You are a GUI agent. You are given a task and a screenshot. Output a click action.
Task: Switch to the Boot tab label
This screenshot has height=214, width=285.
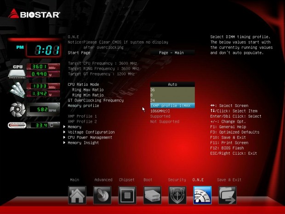(x=148, y=180)
